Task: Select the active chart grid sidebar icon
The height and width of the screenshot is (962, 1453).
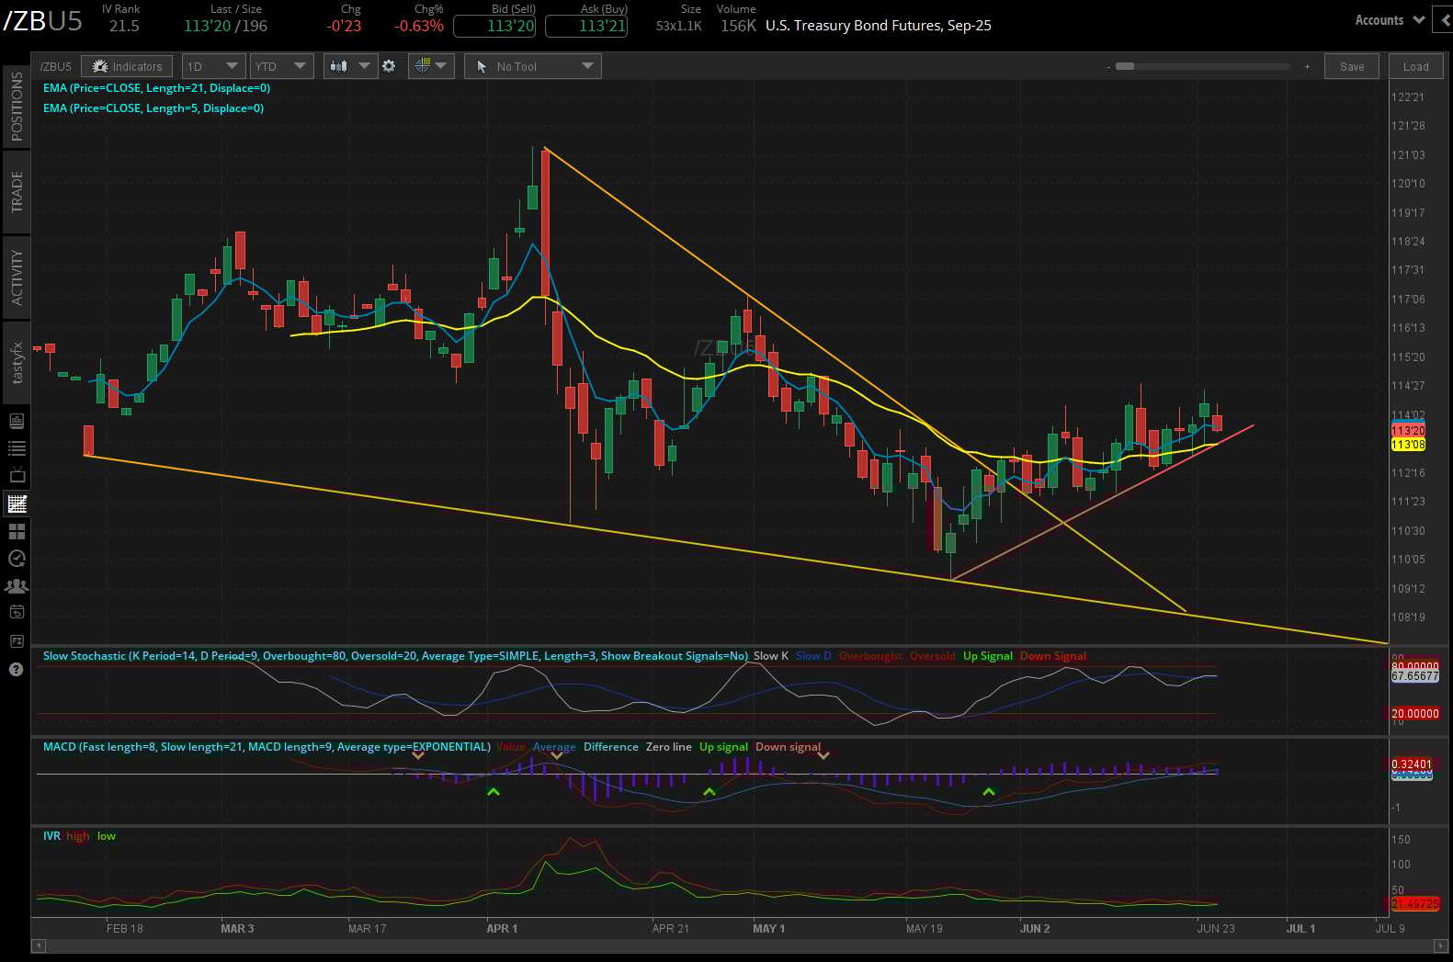Action: tap(17, 504)
